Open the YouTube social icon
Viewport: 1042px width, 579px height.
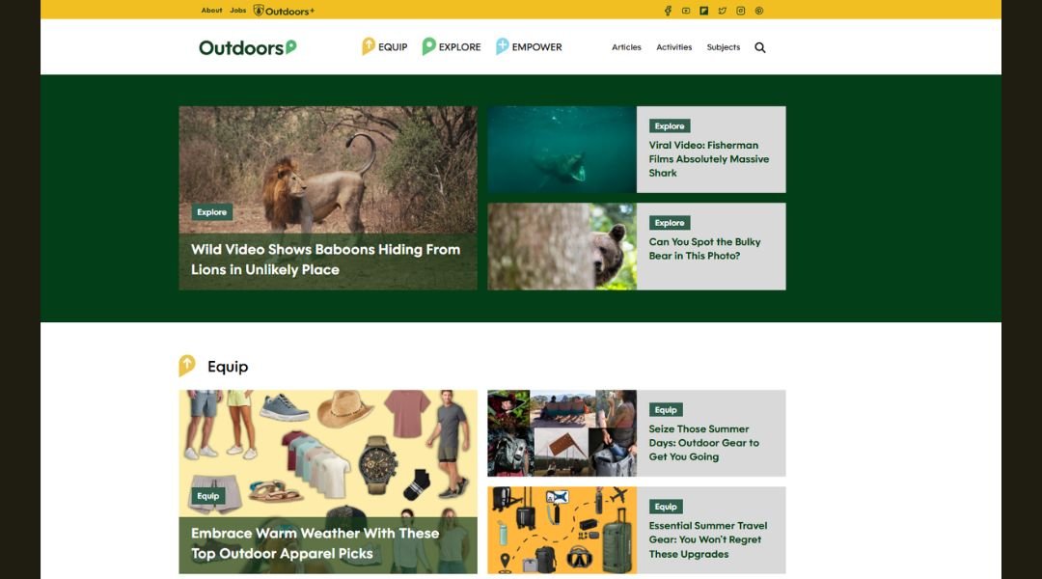click(x=686, y=11)
